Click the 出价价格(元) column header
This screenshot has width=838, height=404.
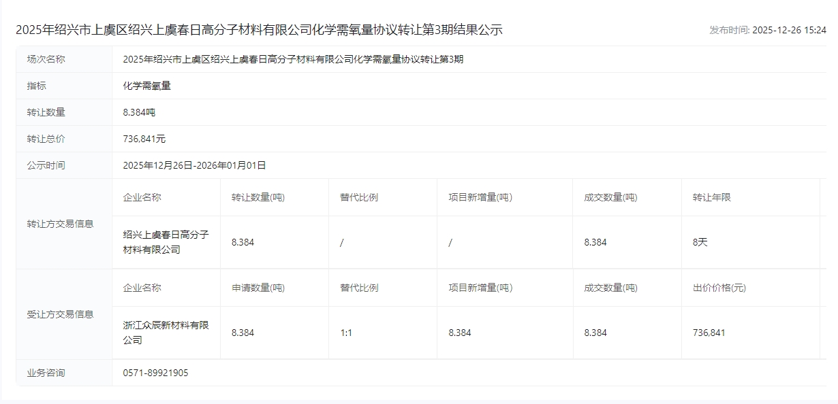point(719,288)
